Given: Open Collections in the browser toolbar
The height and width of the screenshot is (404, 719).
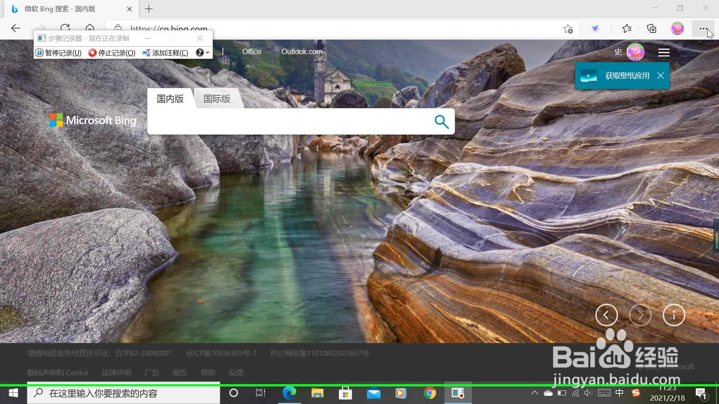Looking at the screenshot, I should [652, 28].
